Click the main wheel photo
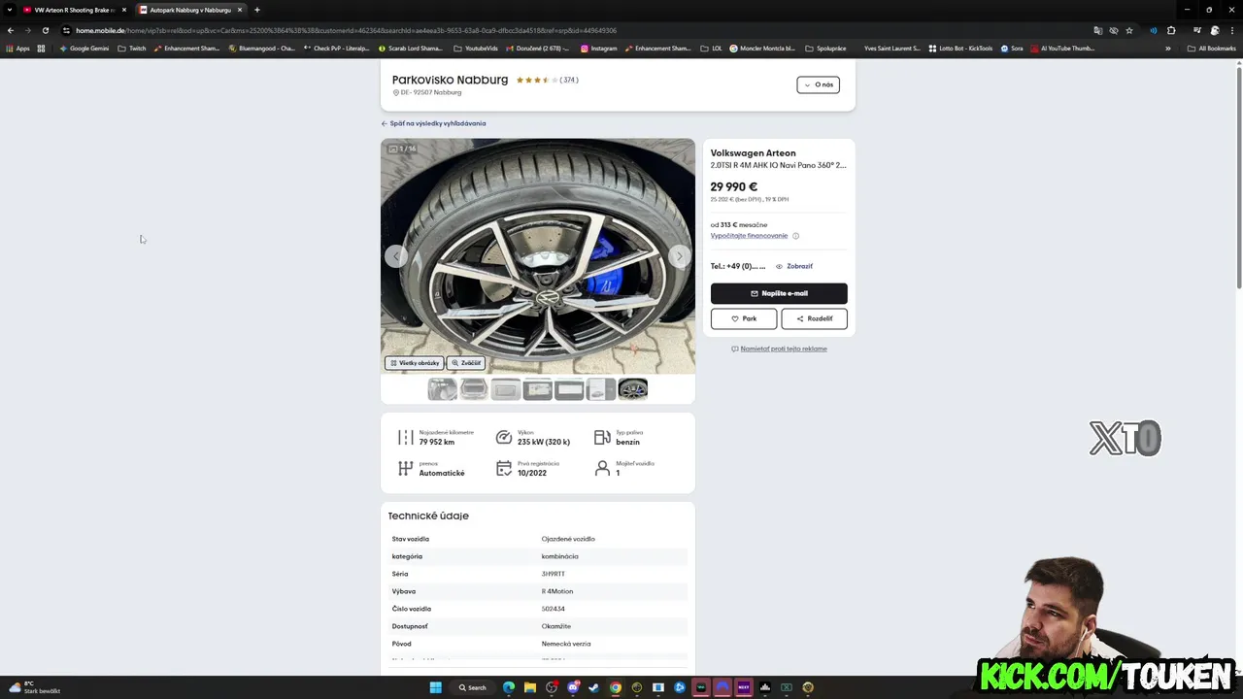Screen dimensions: 1243x699 click(x=538, y=256)
